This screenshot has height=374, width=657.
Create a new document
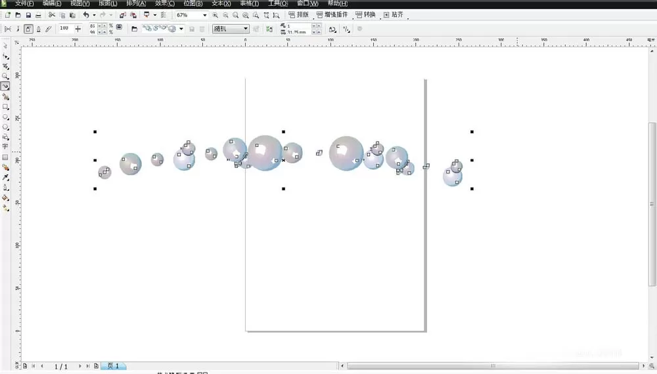(x=7, y=15)
